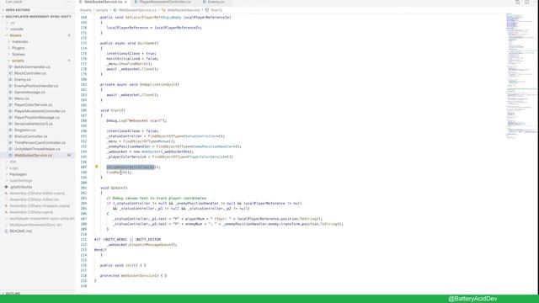The height and width of the screenshot is (303, 539).
Task: Click the OnApplicationQuit method declaration
Action: (140, 84)
